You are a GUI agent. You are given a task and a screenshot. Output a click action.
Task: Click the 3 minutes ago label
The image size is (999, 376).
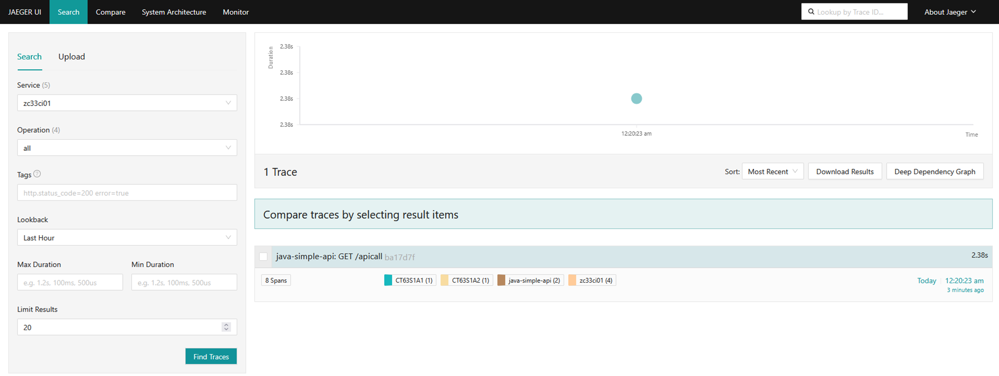click(965, 290)
